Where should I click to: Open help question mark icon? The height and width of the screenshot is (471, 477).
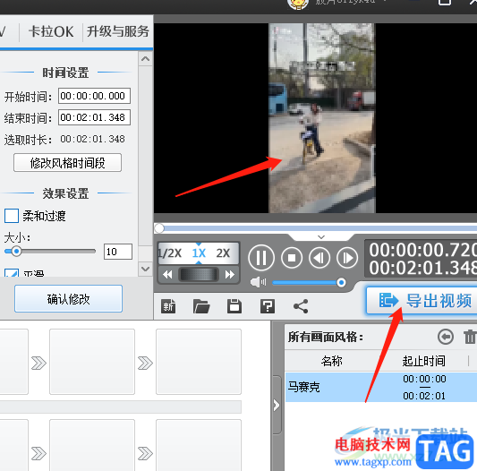(268, 306)
